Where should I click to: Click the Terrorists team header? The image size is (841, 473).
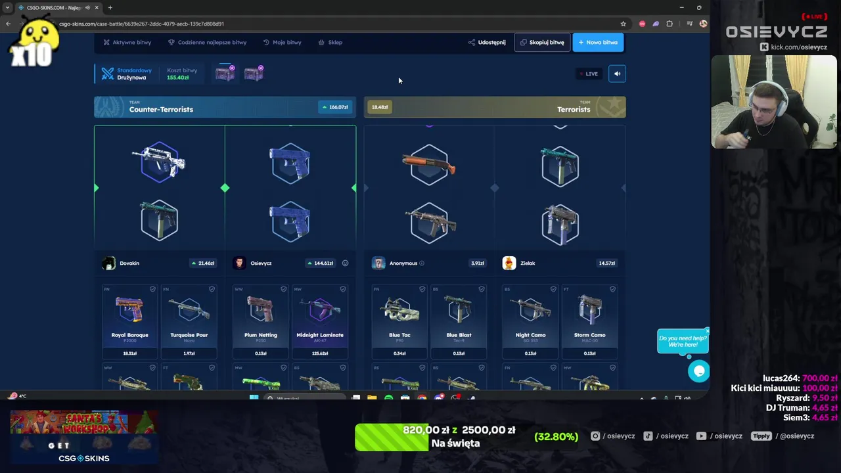click(495, 107)
